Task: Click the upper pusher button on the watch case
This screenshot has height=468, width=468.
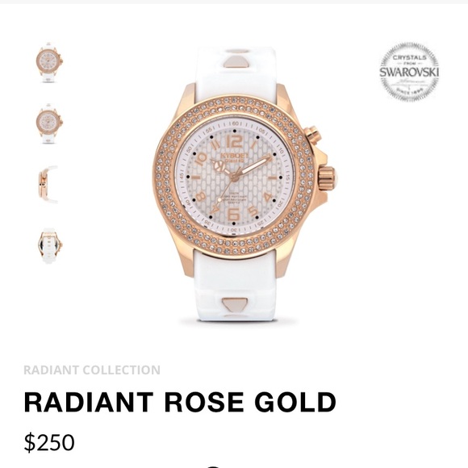Action: click(313, 135)
